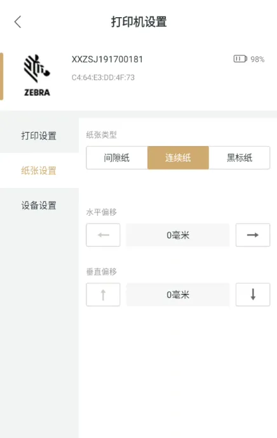Open the 设备设置 tab
Viewport: 277px width, 438px height.
click(x=39, y=205)
